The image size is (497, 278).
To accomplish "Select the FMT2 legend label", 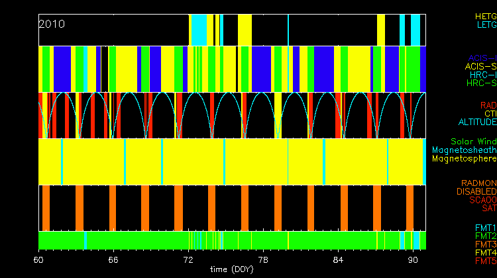I will 484,236.
